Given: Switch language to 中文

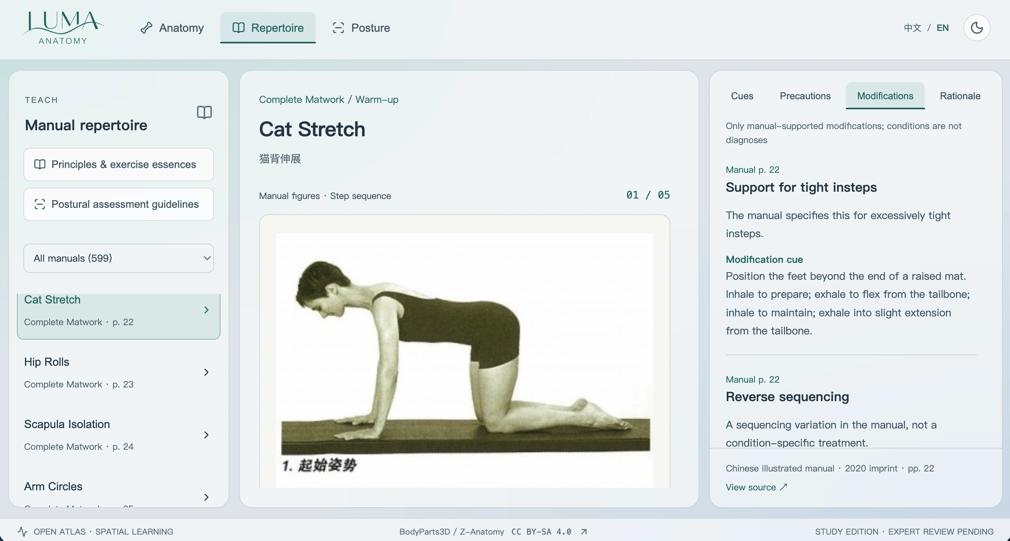Looking at the screenshot, I should [912, 28].
